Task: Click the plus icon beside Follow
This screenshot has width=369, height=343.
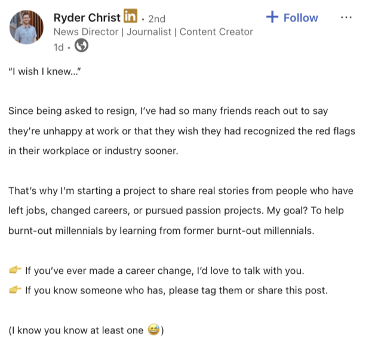Action: tap(272, 17)
